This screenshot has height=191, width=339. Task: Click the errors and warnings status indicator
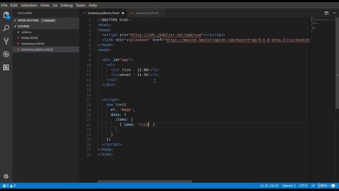click(9, 186)
